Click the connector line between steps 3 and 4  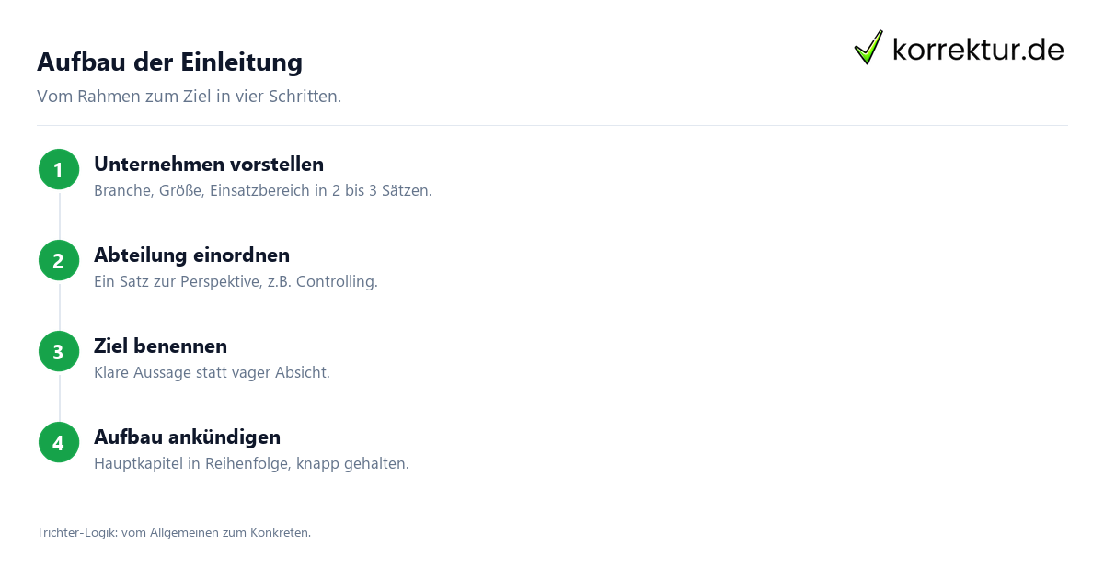[59, 397]
